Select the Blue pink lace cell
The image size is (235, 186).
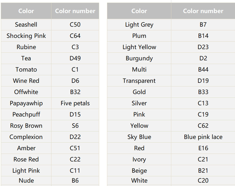point(203,137)
